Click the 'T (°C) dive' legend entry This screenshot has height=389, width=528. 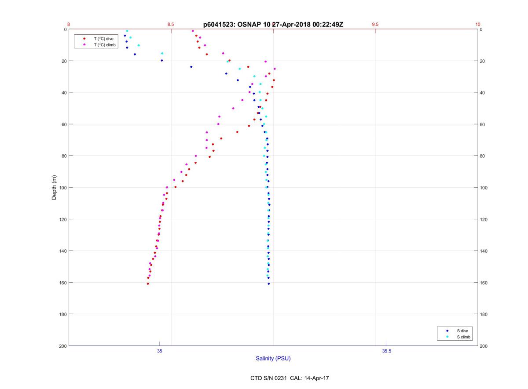click(103, 39)
